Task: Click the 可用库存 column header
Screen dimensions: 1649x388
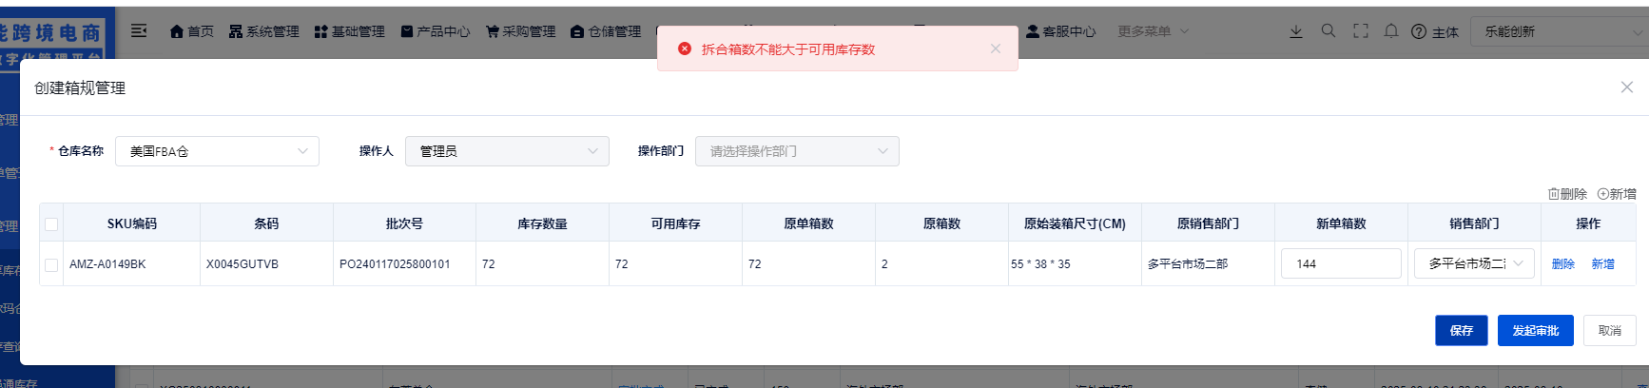Action: tap(675, 223)
